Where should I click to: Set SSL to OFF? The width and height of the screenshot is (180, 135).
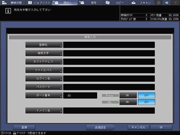click(147, 102)
